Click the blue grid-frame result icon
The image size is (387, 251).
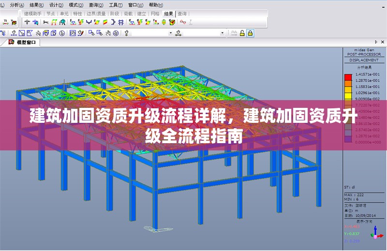pos(121,22)
